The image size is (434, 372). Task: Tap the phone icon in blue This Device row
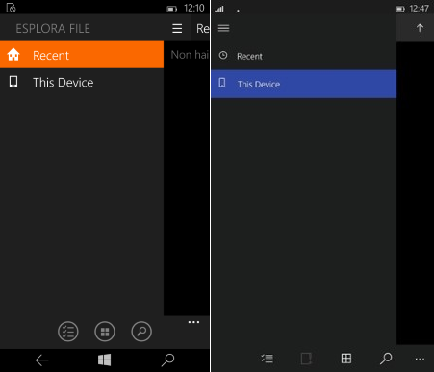coord(222,83)
